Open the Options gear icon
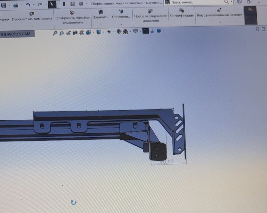 pos(81,4)
